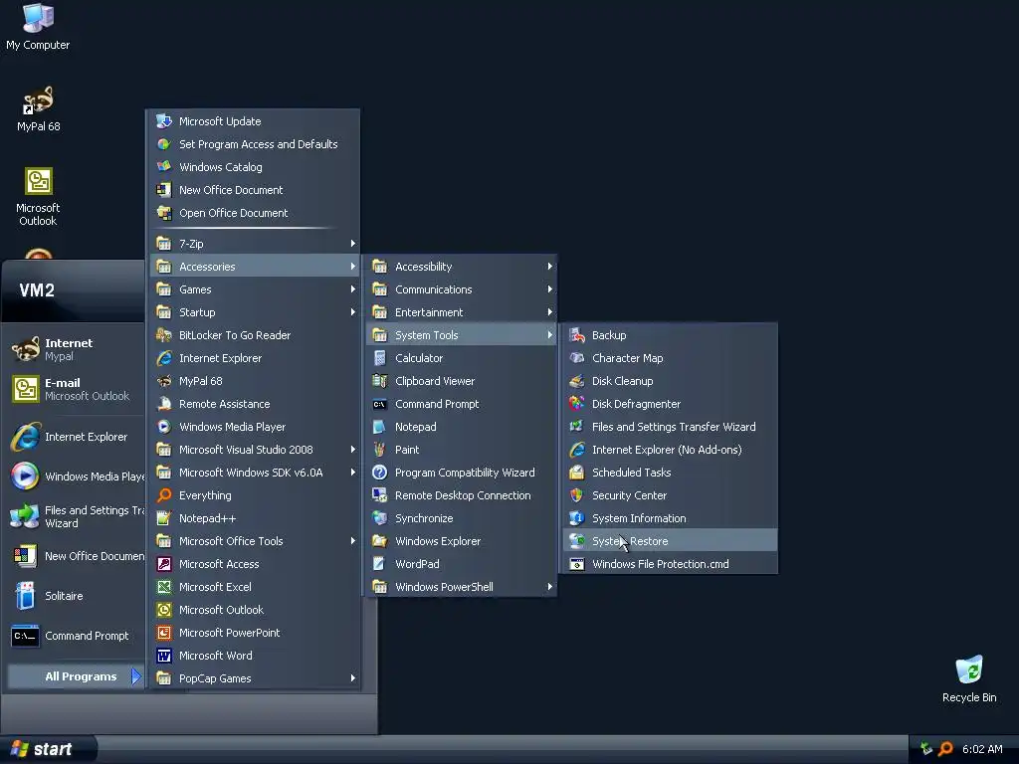
Task: Click the start button
Action: point(48,749)
